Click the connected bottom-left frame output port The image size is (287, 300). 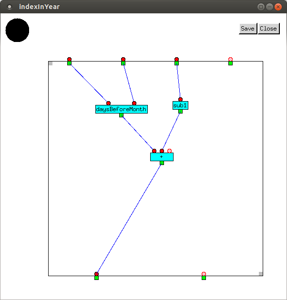click(x=96, y=274)
